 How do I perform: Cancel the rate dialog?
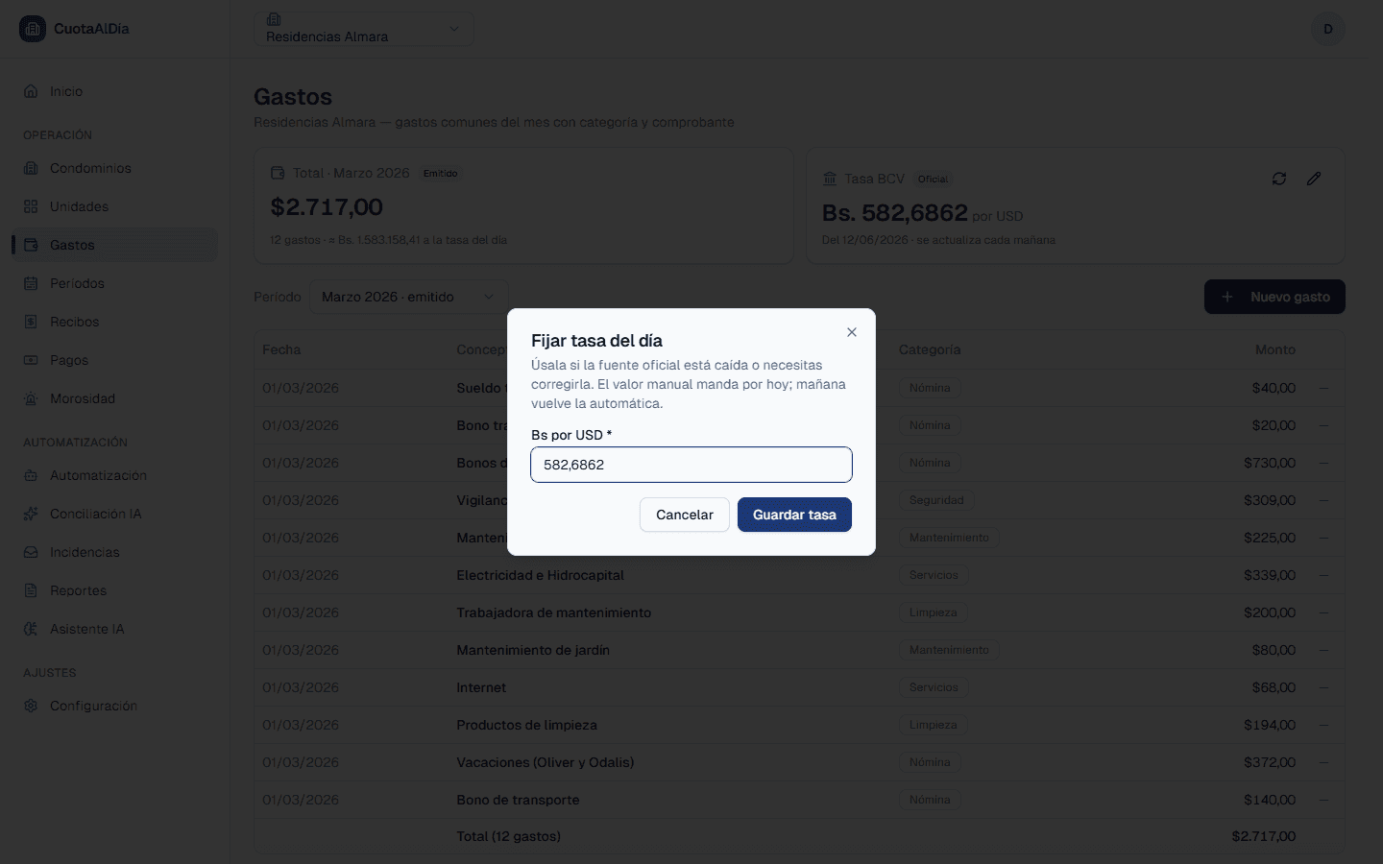(x=685, y=515)
